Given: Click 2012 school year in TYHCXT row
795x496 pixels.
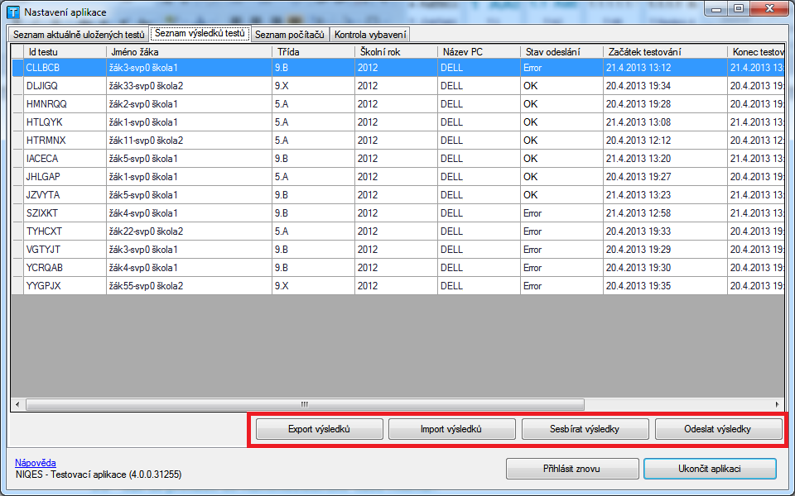Looking at the screenshot, I should pyautogui.click(x=396, y=231).
